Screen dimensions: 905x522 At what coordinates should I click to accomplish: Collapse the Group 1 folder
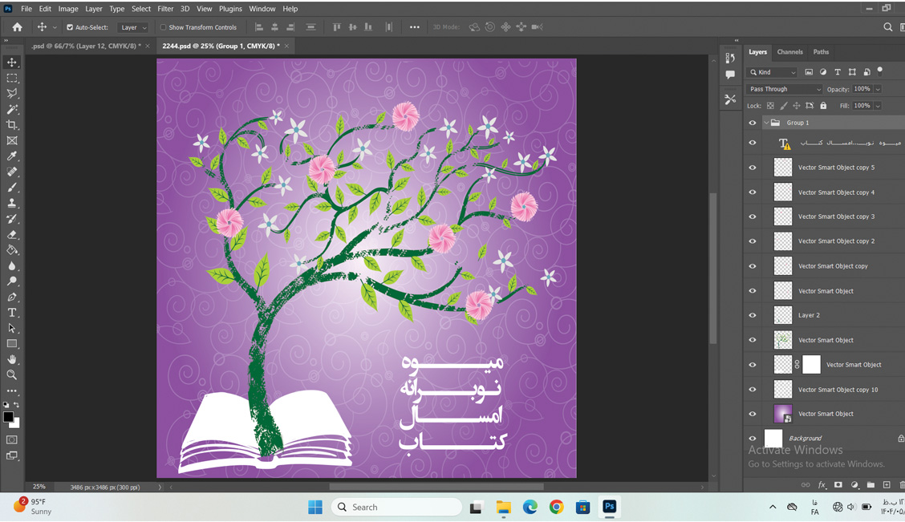click(x=766, y=123)
